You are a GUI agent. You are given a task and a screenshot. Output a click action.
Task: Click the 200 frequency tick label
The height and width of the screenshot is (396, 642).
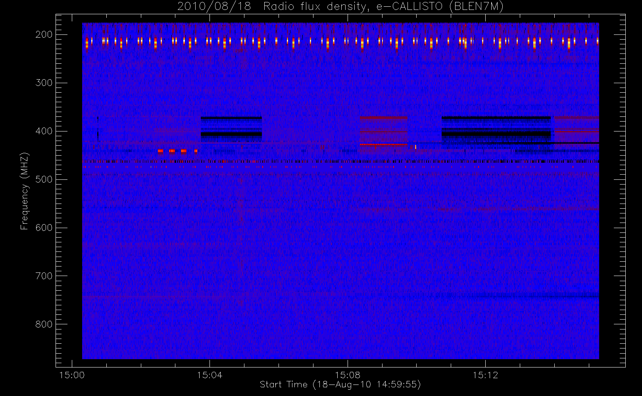point(44,34)
